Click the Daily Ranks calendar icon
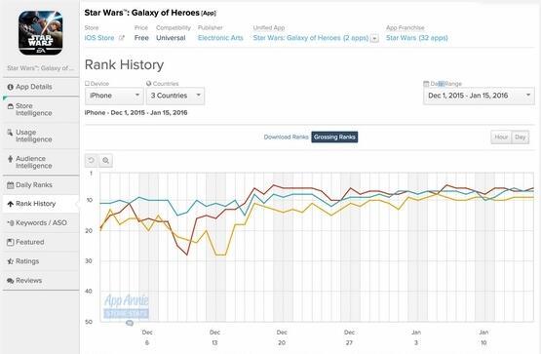The width and height of the screenshot is (541, 354). (11, 185)
